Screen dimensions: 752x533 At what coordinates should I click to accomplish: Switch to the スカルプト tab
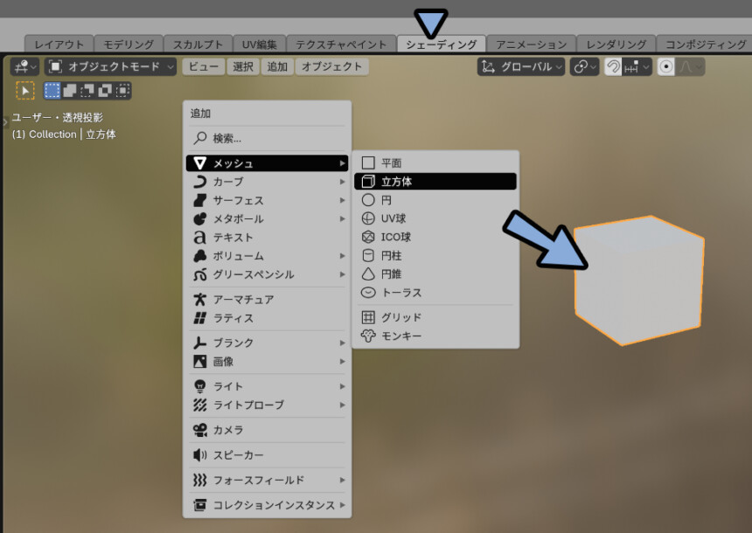click(198, 44)
